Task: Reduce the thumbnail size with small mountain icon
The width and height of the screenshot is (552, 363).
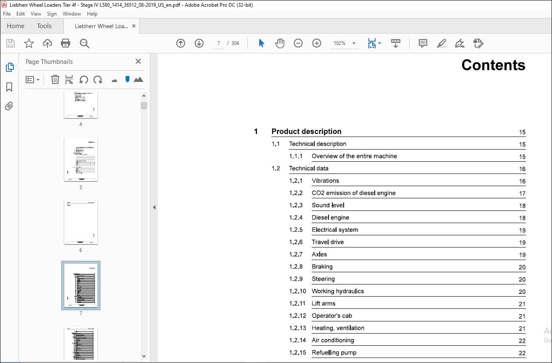Action: pyautogui.click(x=114, y=80)
